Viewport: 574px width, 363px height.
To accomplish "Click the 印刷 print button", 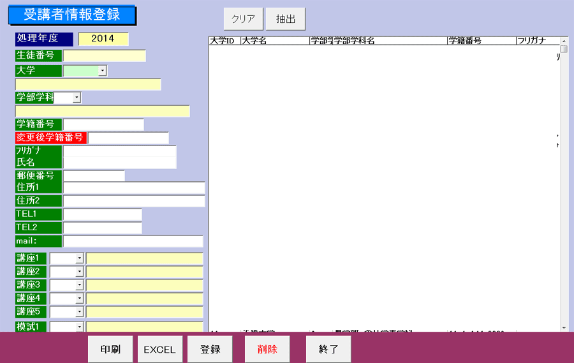I will pos(110,349).
